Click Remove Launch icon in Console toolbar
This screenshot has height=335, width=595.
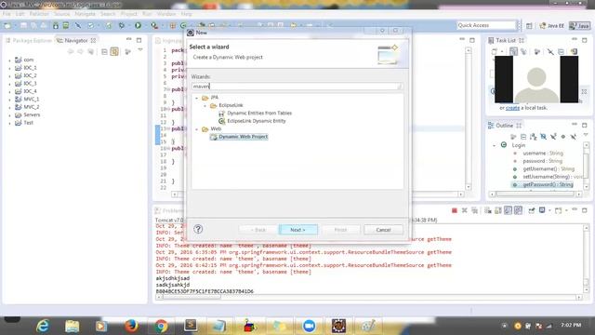pyautogui.click(x=465, y=210)
